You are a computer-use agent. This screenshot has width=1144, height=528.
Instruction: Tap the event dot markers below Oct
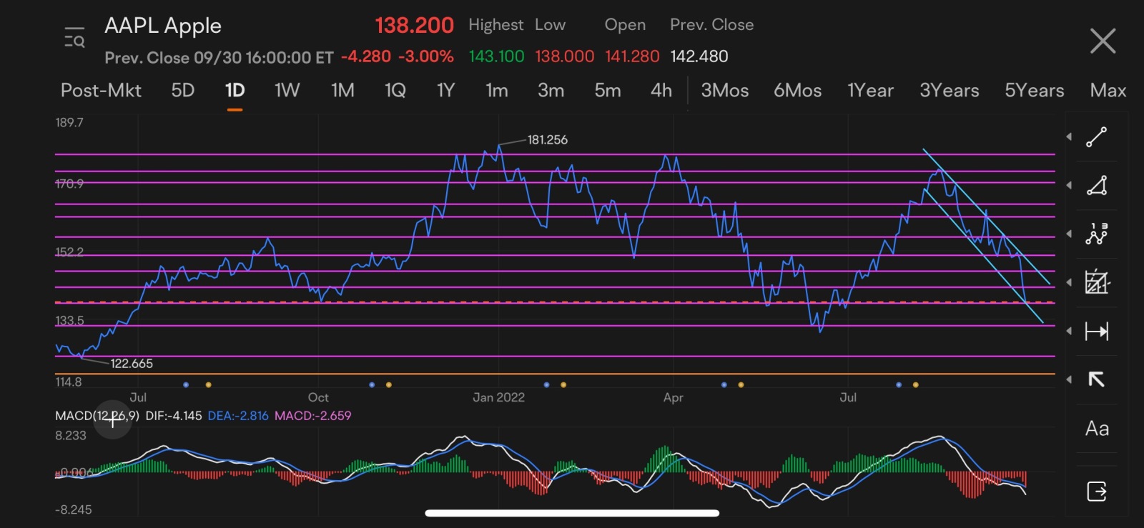pos(380,384)
